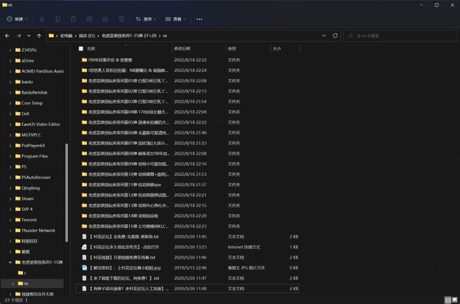This screenshot has width=460, height=304.
Task: Click the Delete trash icon
Action: 121,19
